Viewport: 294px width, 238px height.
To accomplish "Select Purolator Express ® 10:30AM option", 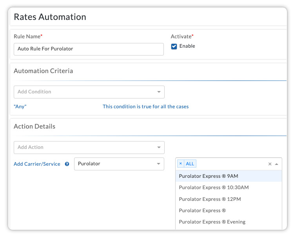I will [x=229, y=187].
